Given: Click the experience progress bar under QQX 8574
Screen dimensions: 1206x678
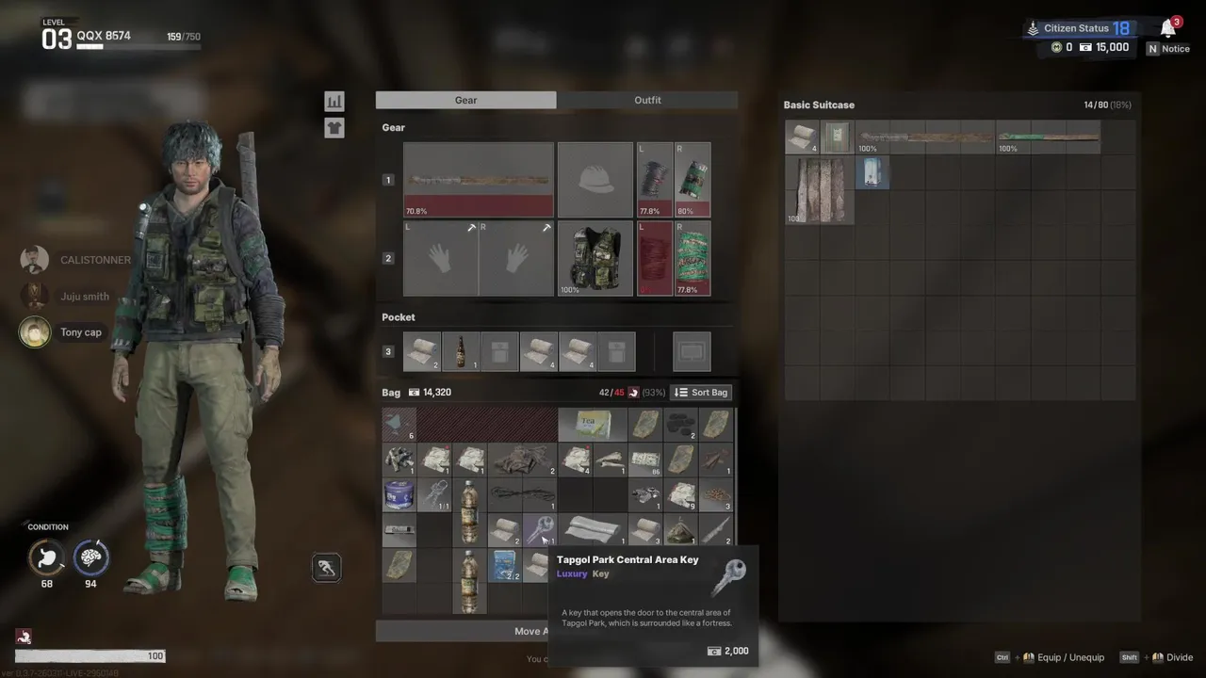Looking at the screenshot, I should click(138, 46).
